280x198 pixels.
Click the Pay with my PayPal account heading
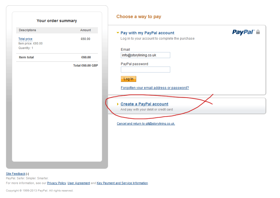pos(147,33)
